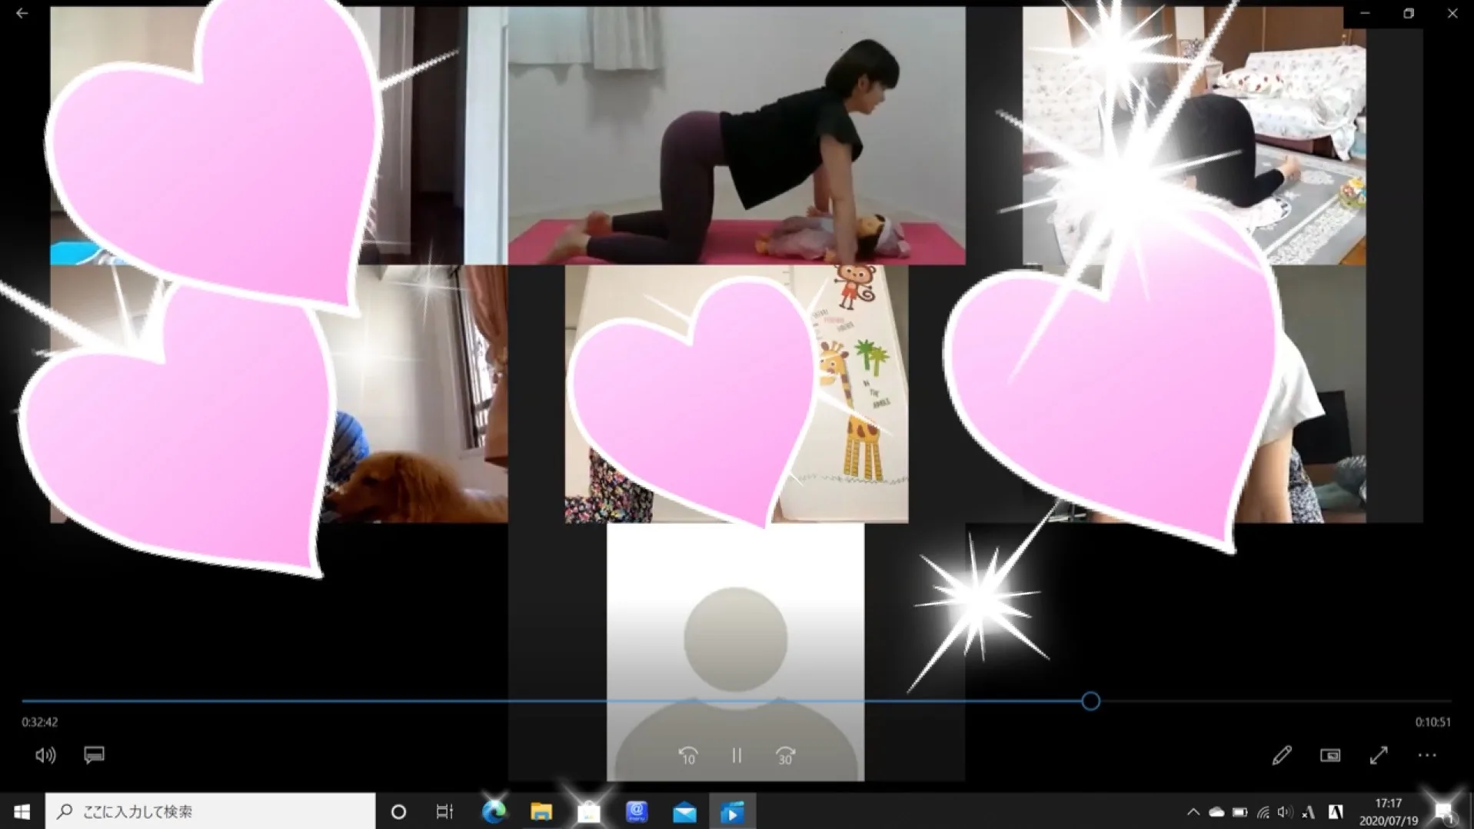Viewport: 1474px width, 829px height.
Task: Open File Explorer from the taskbar
Action: tap(541, 811)
